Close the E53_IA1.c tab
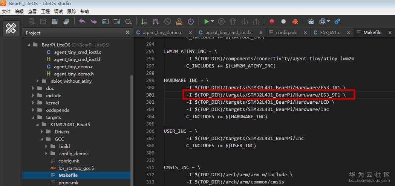The image size is (395, 186). pyautogui.click(x=348, y=33)
